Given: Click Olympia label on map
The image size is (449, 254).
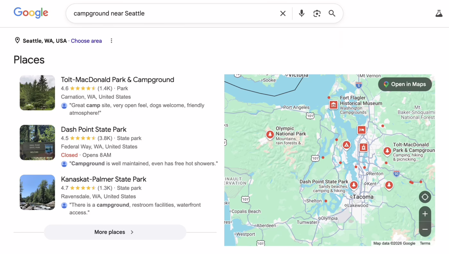Looking at the screenshot, I should (329, 218).
